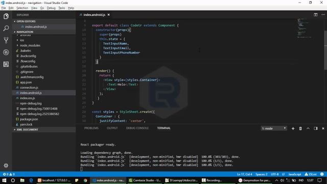Open the Windows Start menu
The height and width of the screenshot is (184, 327).
pyautogui.click(x=4, y=180)
